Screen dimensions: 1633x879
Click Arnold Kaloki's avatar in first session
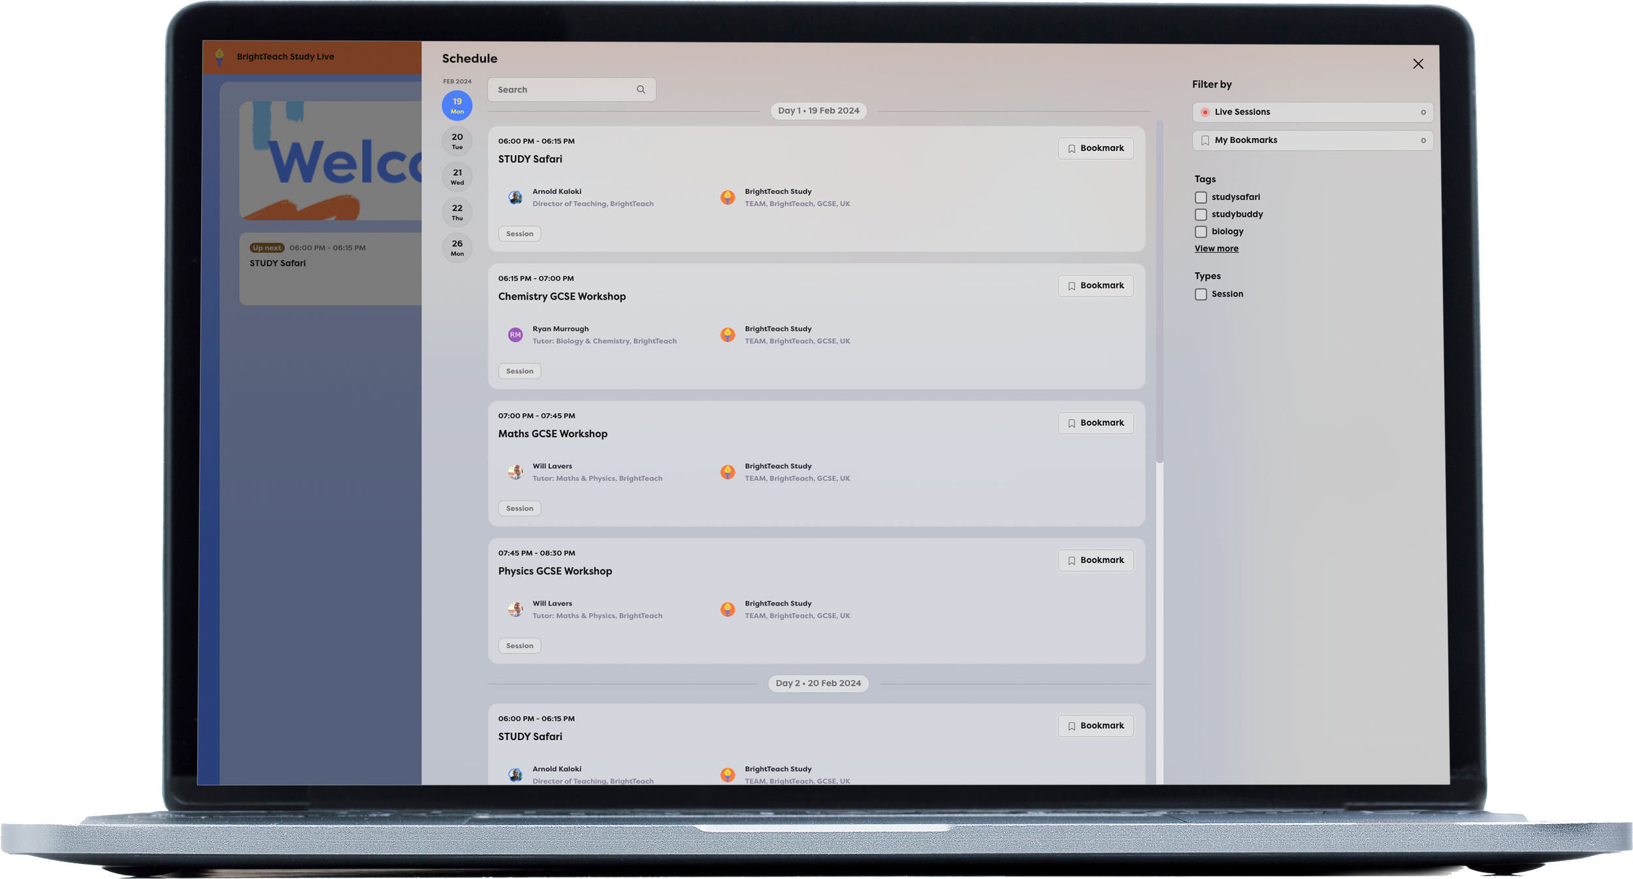click(x=515, y=197)
